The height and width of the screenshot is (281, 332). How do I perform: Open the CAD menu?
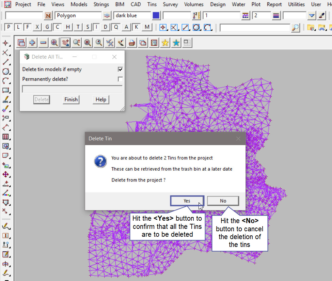(136, 4)
